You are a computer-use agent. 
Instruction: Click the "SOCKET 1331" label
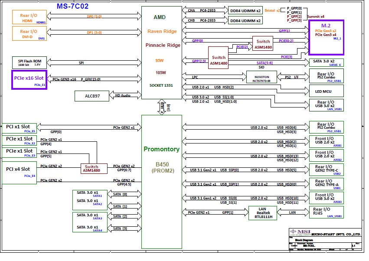pyautogui.click(x=161, y=85)
